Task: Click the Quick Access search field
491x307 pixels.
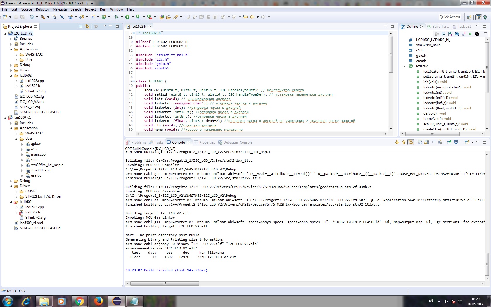Action: (x=449, y=17)
